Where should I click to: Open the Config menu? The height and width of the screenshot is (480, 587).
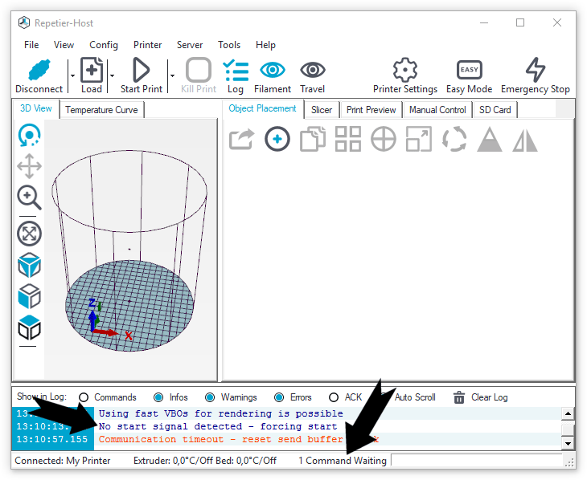tap(104, 45)
